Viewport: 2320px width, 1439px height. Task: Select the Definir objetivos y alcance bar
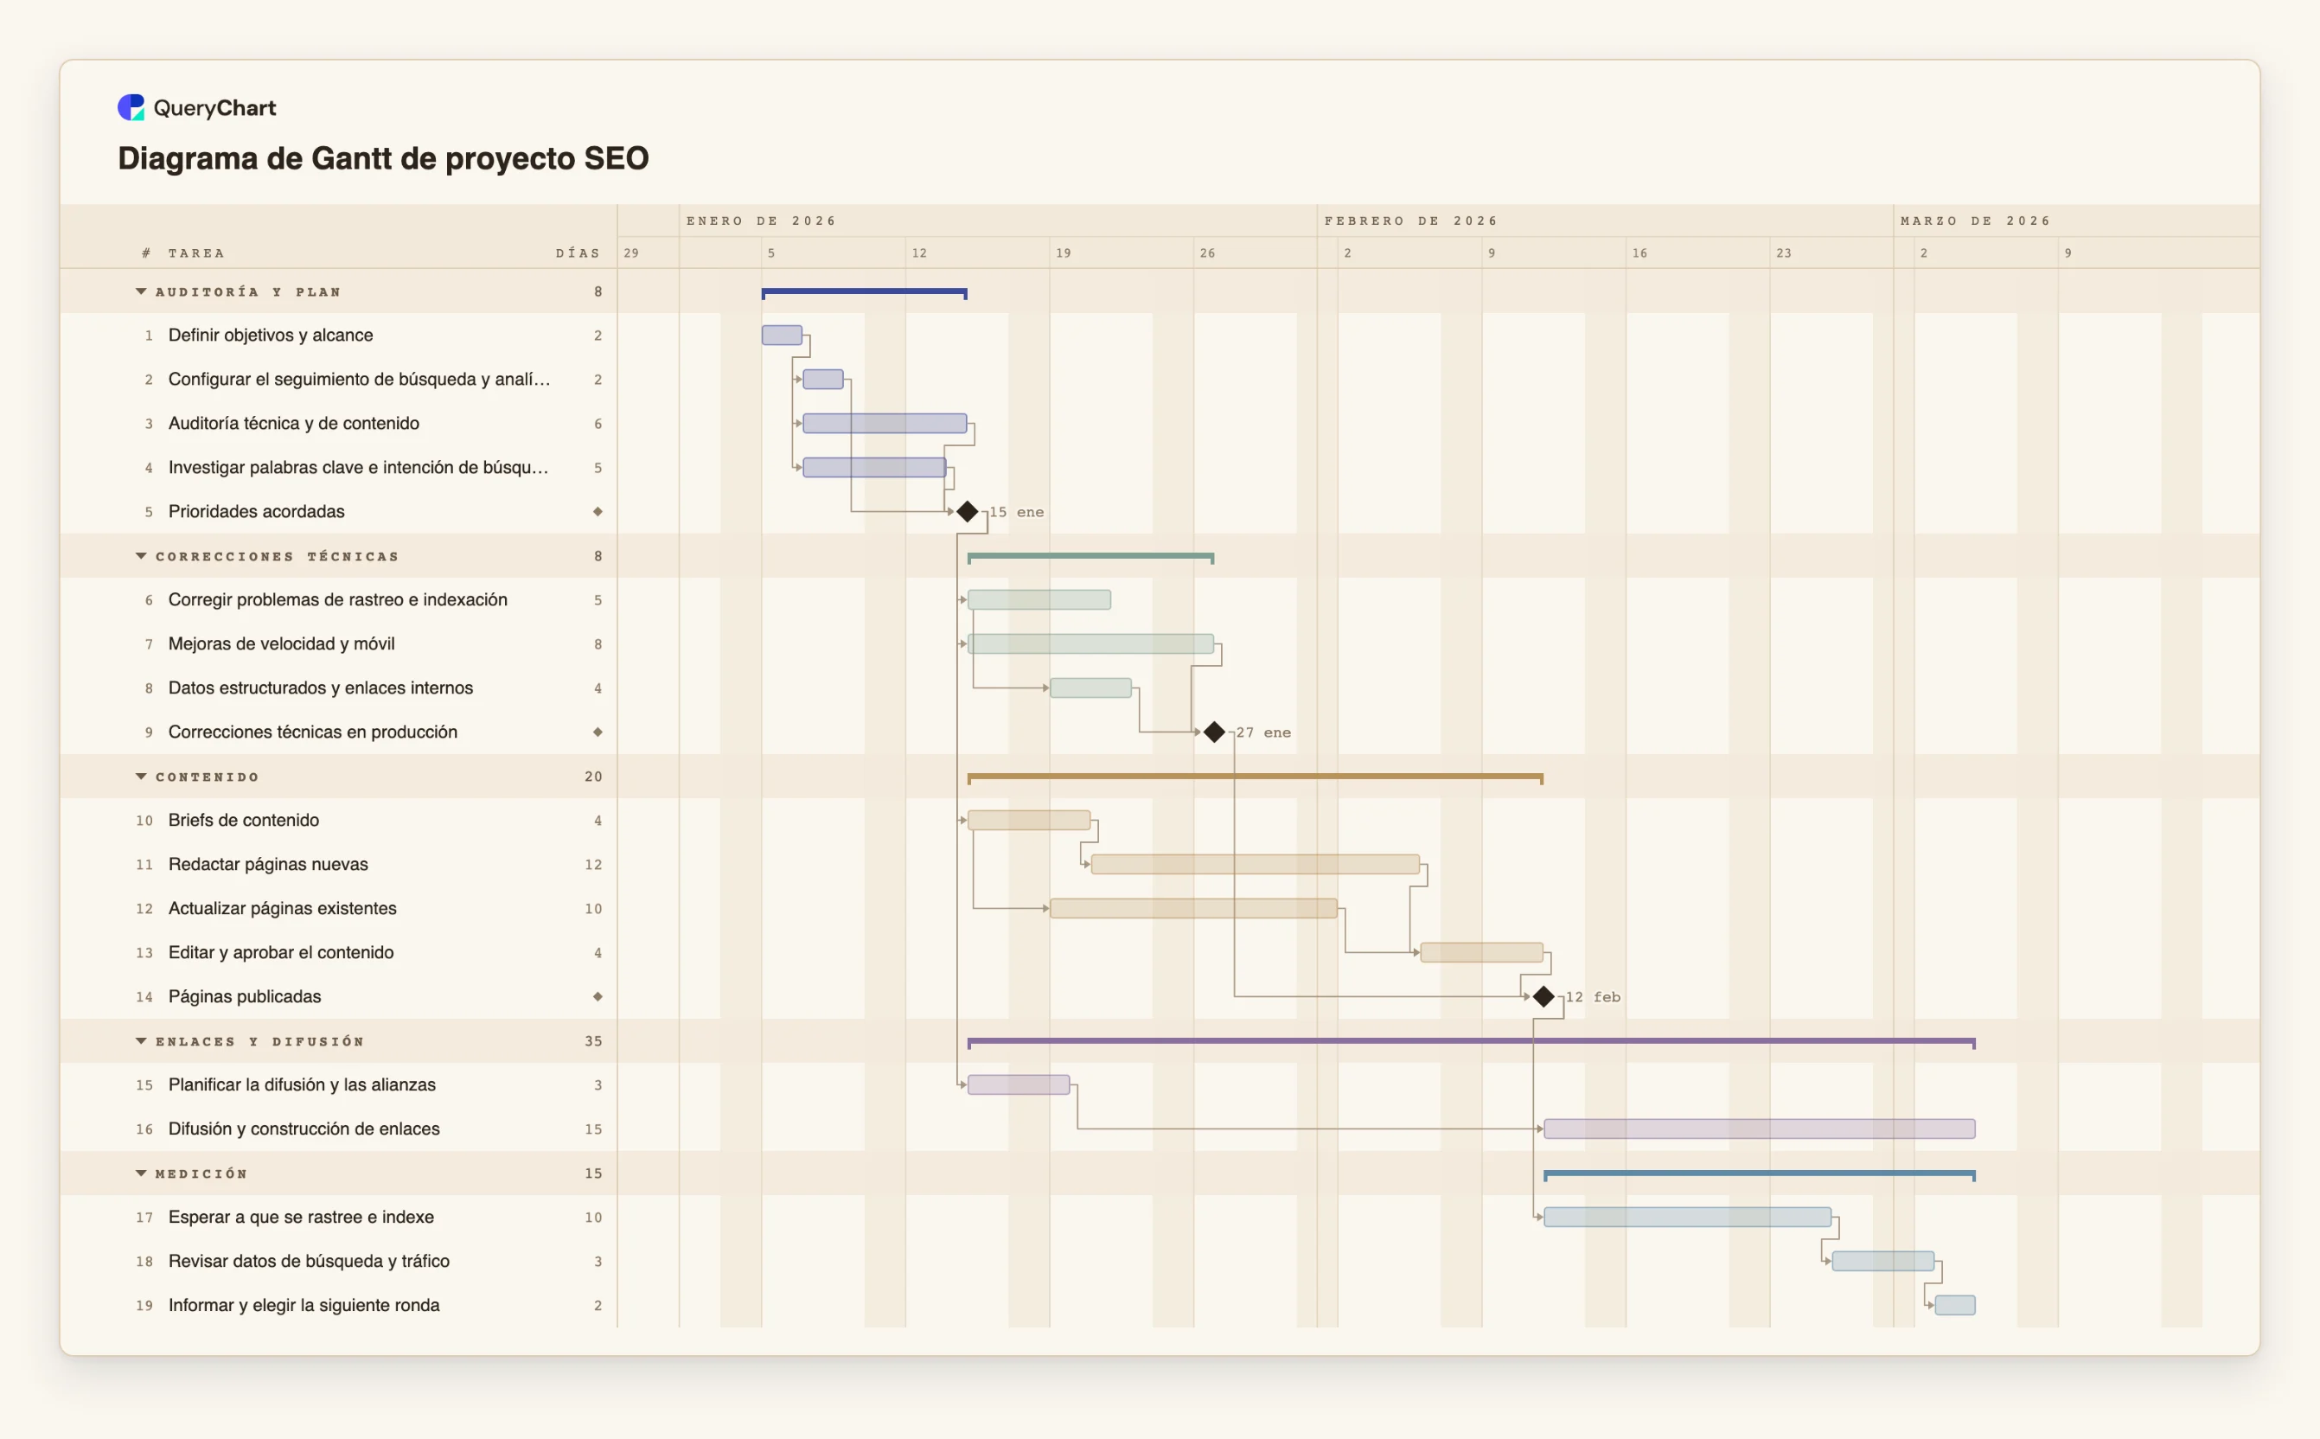(x=783, y=335)
